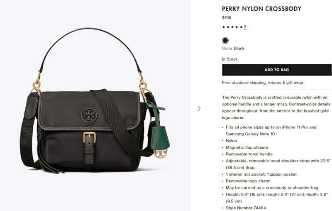Click the gold ring charm below green tag
The height and width of the screenshot is (211, 332).
[160, 153]
